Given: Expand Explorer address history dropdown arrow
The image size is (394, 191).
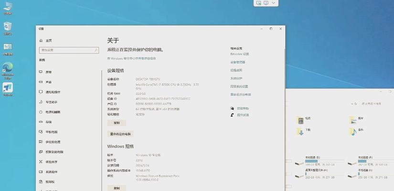Looking at the screenshot, I should (x=352, y=104).
